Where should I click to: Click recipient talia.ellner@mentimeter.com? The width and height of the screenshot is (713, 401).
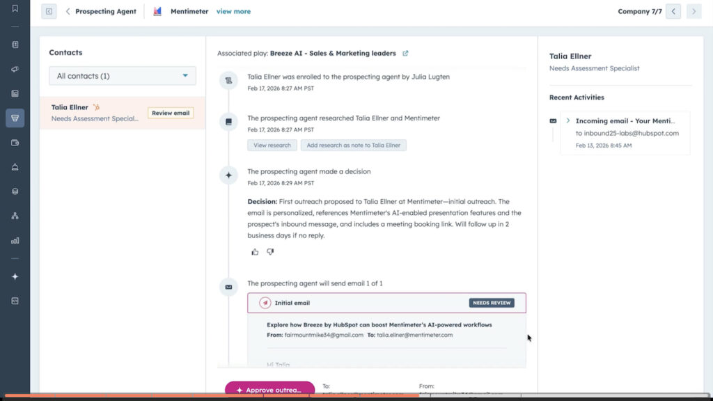click(415, 335)
